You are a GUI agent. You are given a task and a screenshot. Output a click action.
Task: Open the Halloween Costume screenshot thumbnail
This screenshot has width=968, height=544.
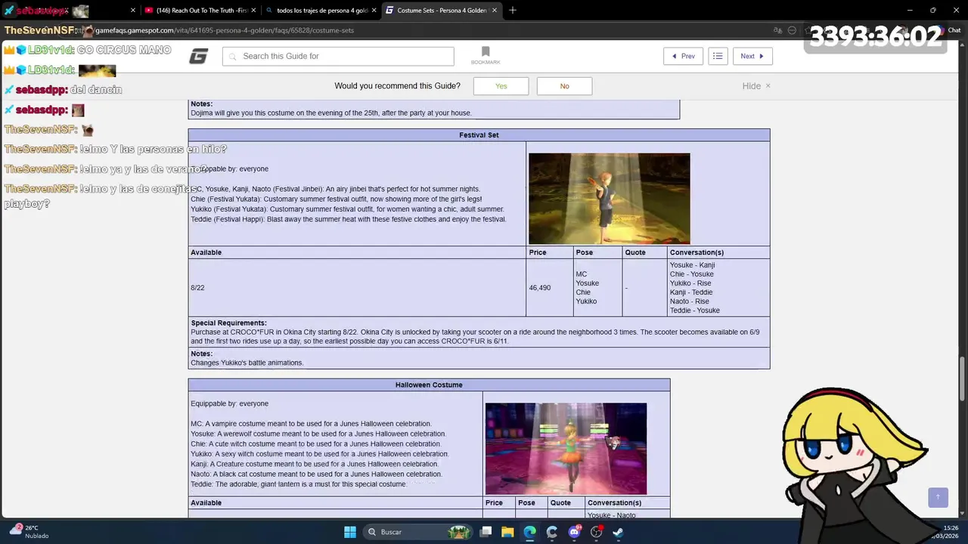coord(566,449)
